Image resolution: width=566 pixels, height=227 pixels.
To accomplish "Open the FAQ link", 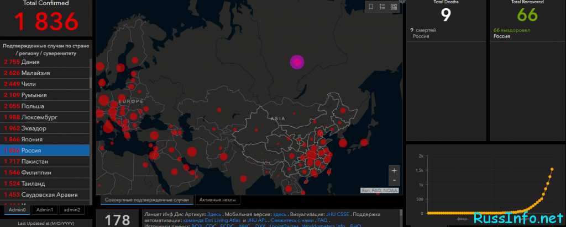I will [322, 220].
